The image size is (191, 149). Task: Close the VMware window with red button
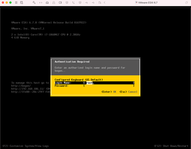coord(3,2)
